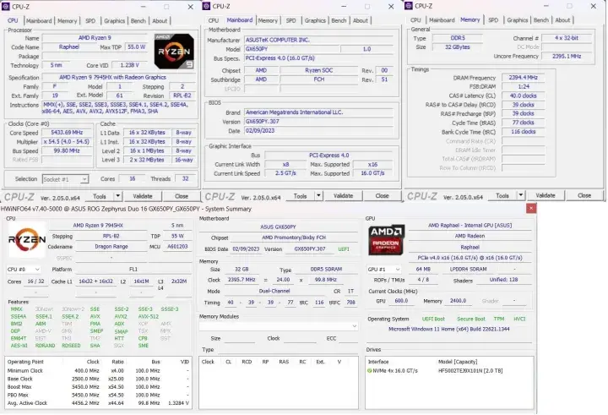Image resolution: width=608 pixels, height=415 pixels.
Task: Click CPU-Z app icon in first window title
Action: pos(5,6)
